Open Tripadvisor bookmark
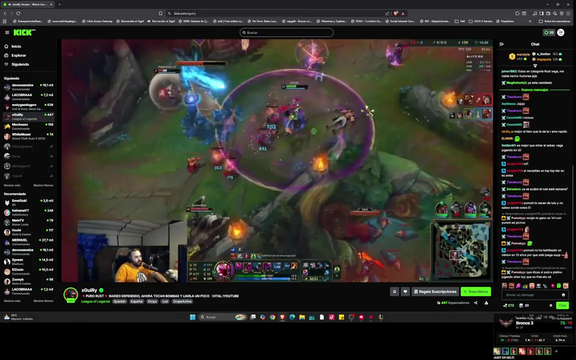576x360 pixels. [505, 21]
